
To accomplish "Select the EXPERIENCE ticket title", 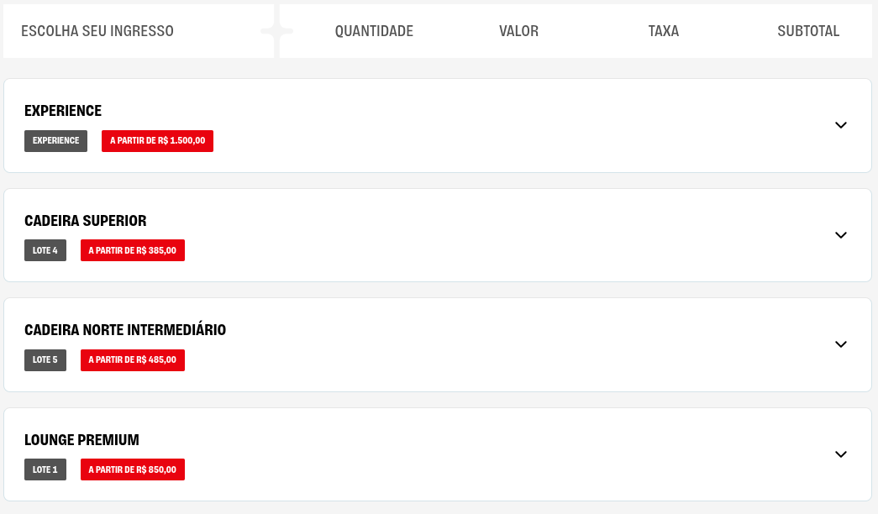I will click(x=63, y=111).
